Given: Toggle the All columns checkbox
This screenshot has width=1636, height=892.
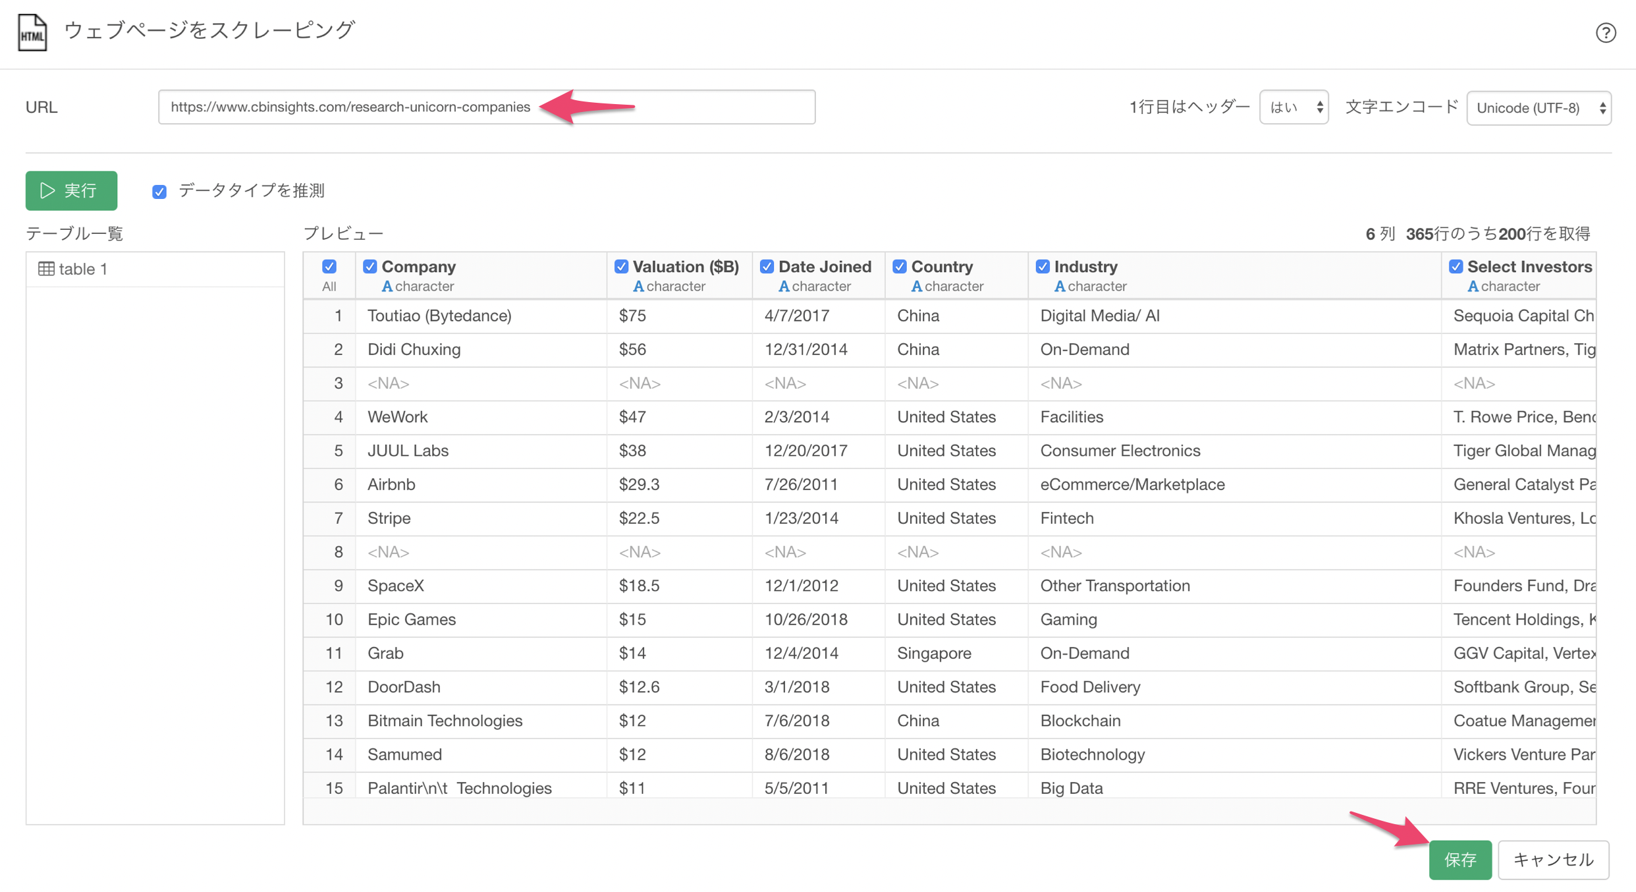Looking at the screenshot, I should click(x=329, y=267).
